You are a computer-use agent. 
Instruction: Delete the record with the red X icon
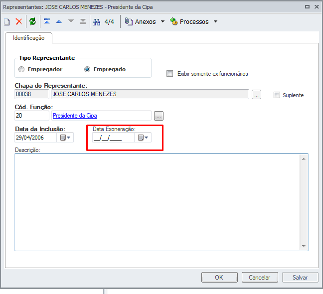click(19, 21)
